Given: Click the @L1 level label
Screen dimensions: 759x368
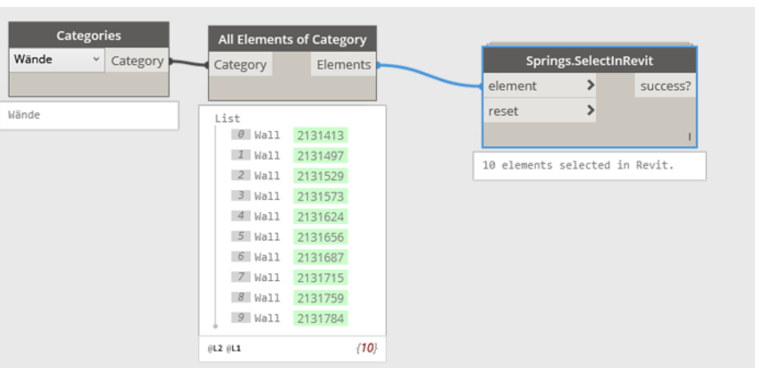Looking at the screenshot, I should [234, 348].
